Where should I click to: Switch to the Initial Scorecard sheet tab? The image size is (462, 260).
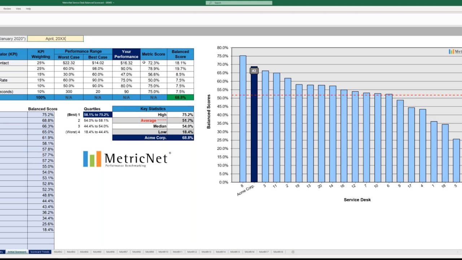pyautogui.click(x=17, y=252)
